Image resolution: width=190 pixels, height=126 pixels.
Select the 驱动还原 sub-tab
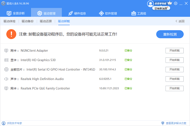point(46,21)
